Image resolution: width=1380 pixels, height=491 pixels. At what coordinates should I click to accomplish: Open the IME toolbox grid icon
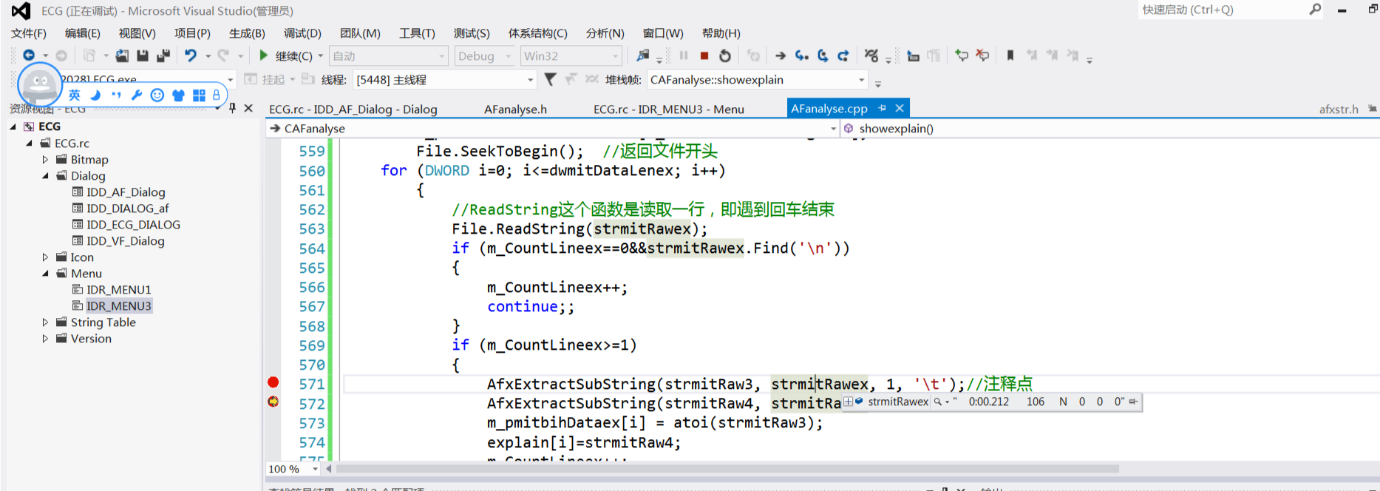(x=199, y=95)
